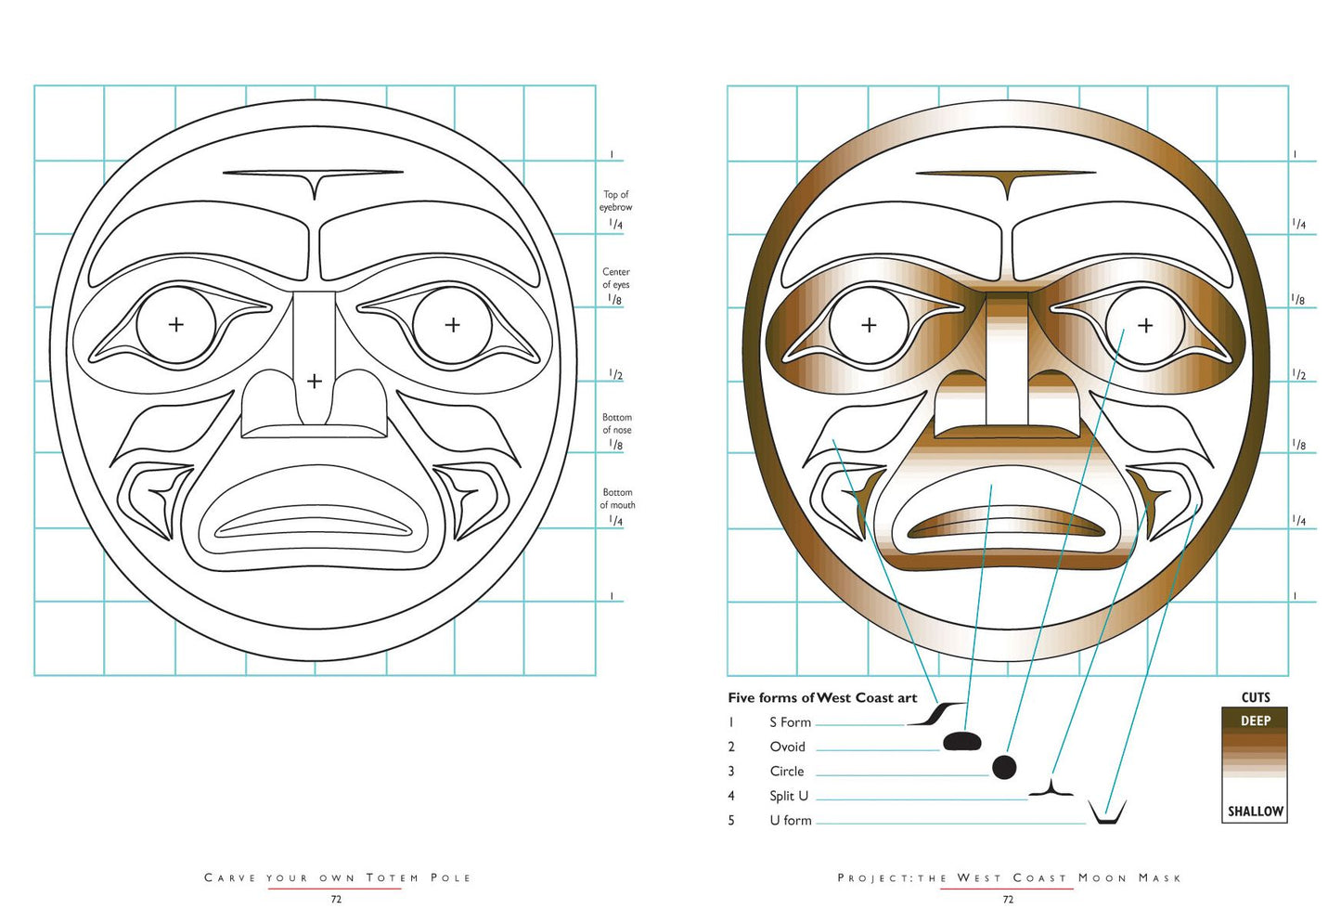Click the 'Top of eyebrow' grid label

pos(616,201)
